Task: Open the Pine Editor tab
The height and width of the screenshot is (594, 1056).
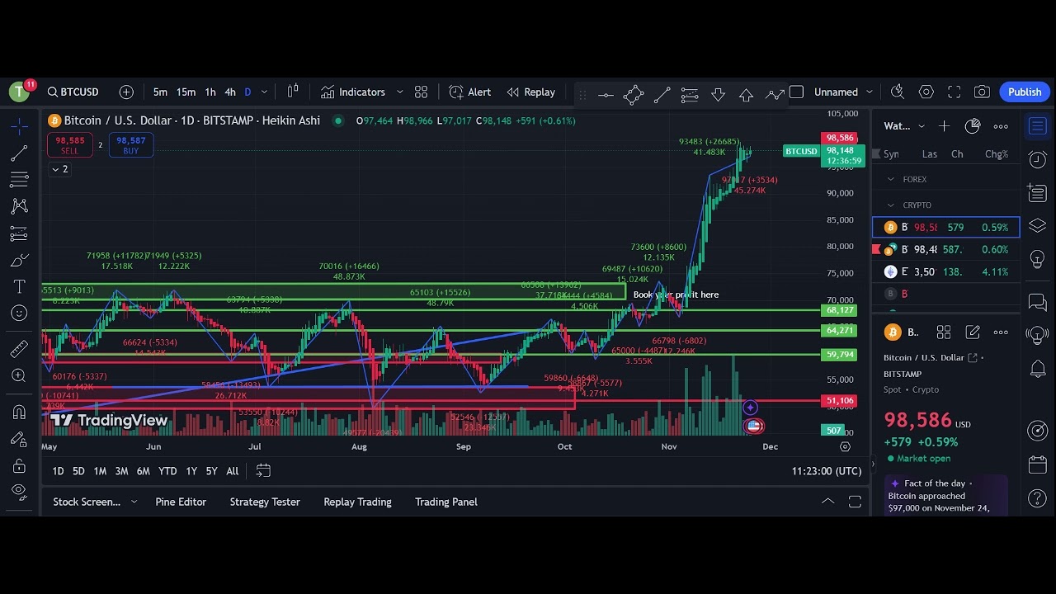Action: pos(181,502)
